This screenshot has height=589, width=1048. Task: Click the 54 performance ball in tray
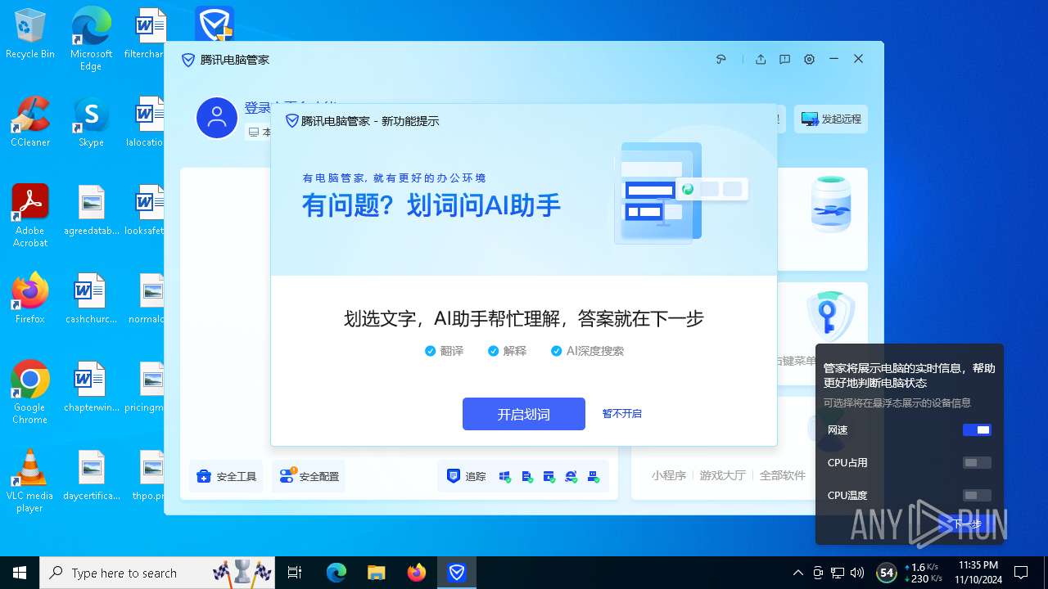point(886,573)
